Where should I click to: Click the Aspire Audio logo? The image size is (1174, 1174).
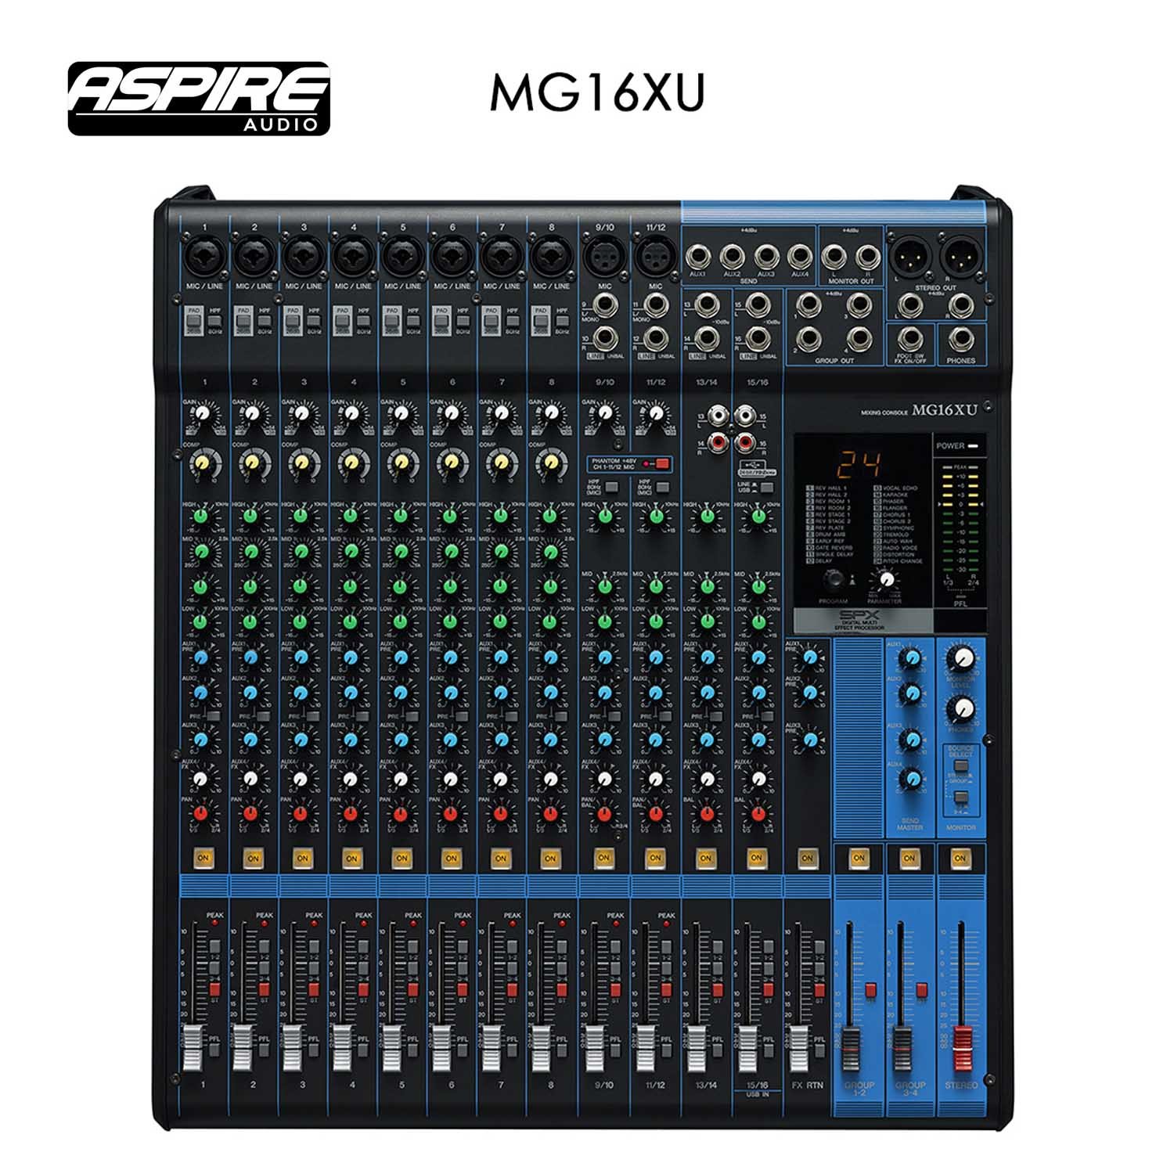[x=199, y=99]
